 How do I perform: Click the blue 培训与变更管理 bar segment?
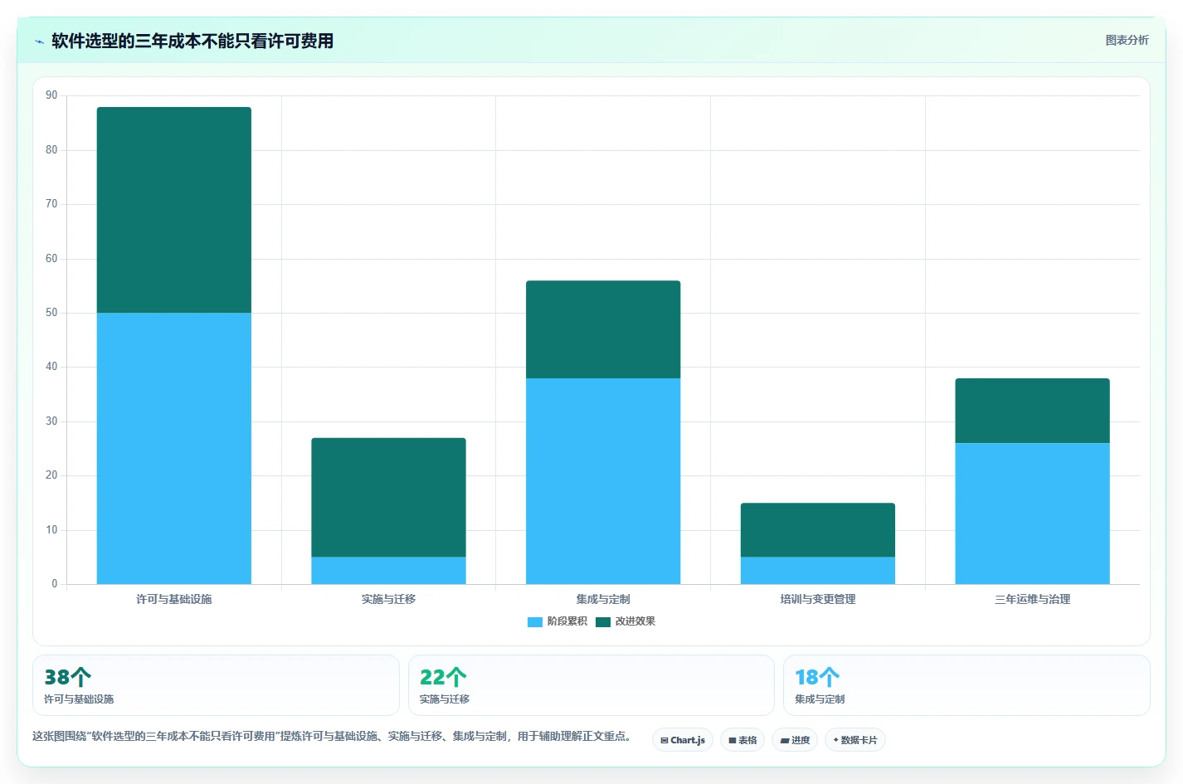tap(818, 571)
